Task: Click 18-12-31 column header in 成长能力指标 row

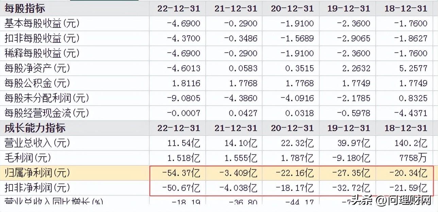Action: click(406, 128)
